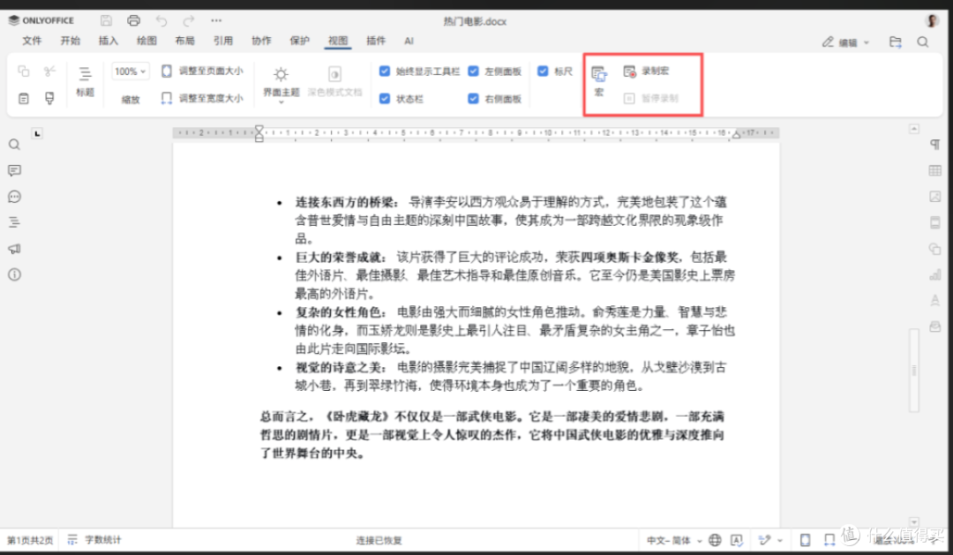Open the 编辑 editing mode dropdown
Image resolution: width=953 pixels, height=555 pixels.
[x=846, y=42]
